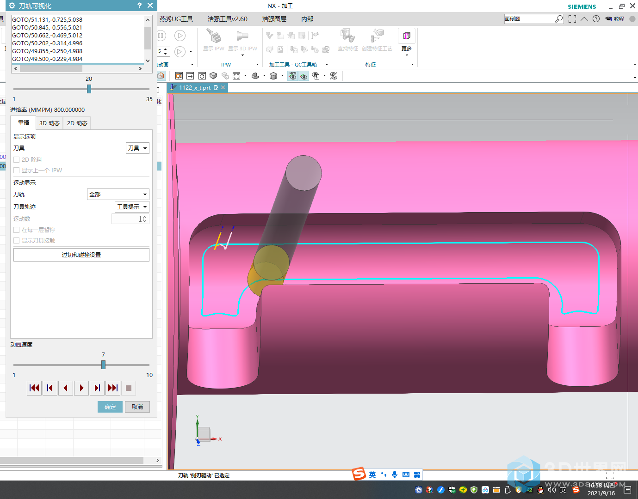Enable the 2D 除料 checkbox

pyautogui.click(x=16, y=159)
